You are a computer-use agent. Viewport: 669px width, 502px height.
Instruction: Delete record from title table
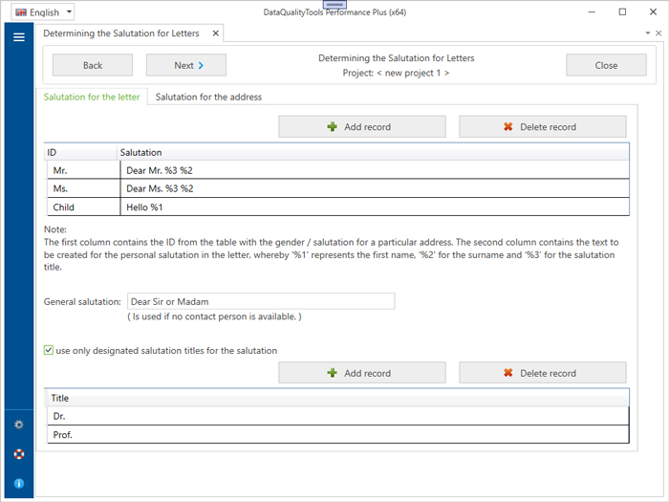click(x=542, y=373)
